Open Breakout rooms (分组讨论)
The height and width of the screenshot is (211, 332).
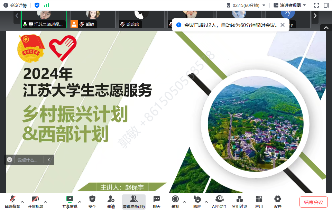(x=239, y=201)
